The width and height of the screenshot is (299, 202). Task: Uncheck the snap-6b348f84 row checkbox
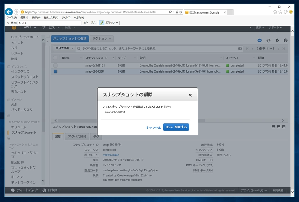(55, 71)
